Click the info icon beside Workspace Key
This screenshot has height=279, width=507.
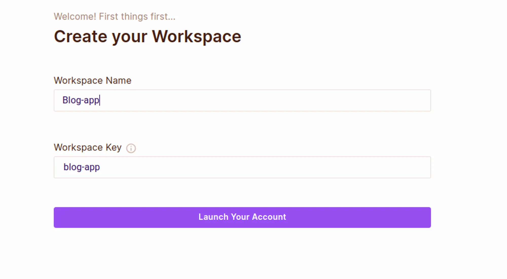131,148
